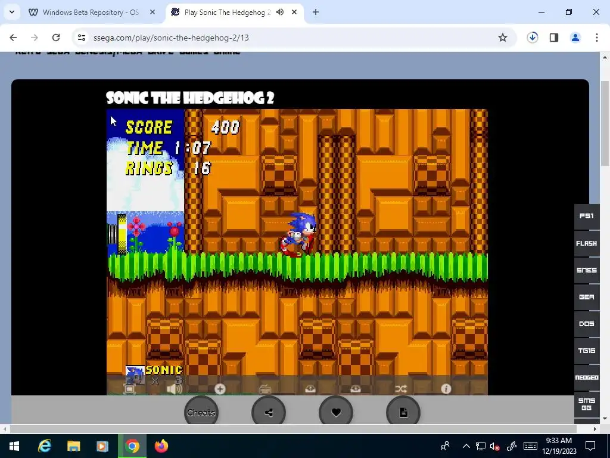The height and width of the screenshot is (458, 610).
Task: Click the document page round button
Action: 403,412
